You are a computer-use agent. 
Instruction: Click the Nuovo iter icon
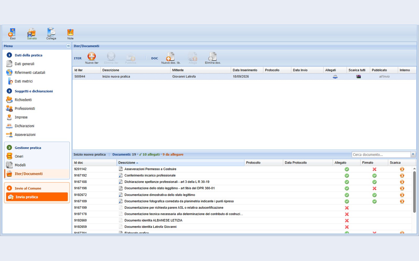[92, 56]
